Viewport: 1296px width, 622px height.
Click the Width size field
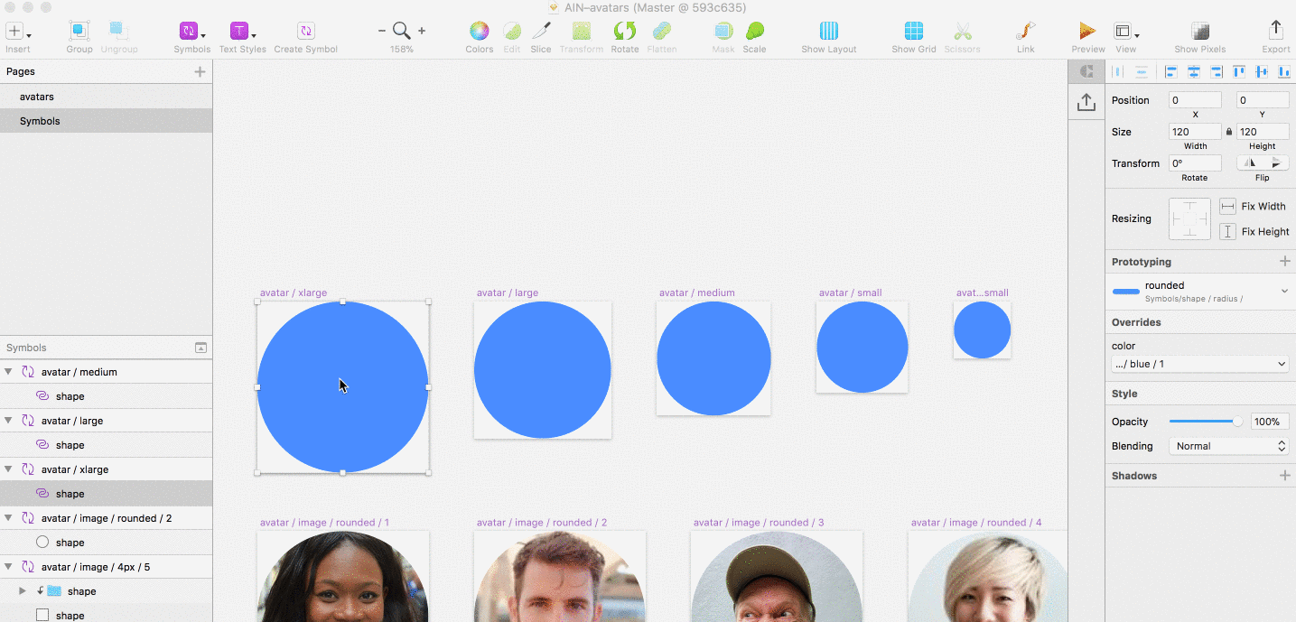pyautogui.click(x=1195, y=132)
